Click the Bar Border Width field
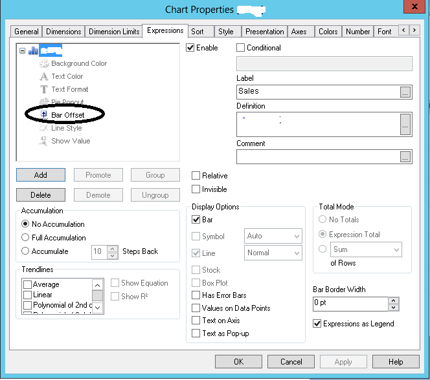 point(350,304)
